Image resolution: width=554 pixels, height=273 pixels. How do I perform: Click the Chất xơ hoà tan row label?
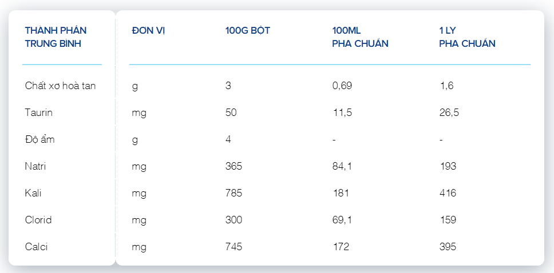click(x=61, y=86)
